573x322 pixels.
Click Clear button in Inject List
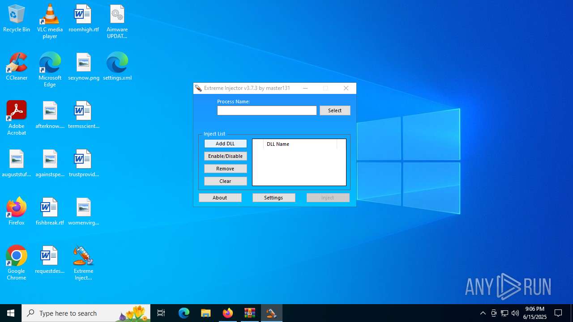pyautogui.click(x=225, y=181)
